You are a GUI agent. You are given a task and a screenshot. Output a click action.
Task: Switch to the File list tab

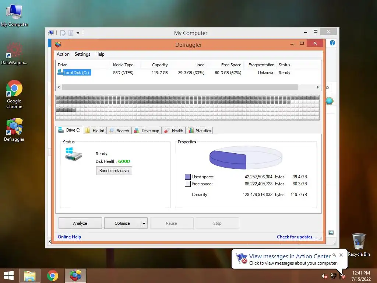click(95, 131)
